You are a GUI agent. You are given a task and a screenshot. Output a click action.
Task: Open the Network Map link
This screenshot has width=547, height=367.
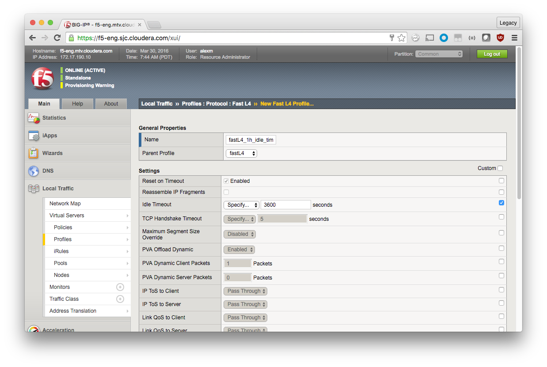pyautogui.click(x=65, y=204)
